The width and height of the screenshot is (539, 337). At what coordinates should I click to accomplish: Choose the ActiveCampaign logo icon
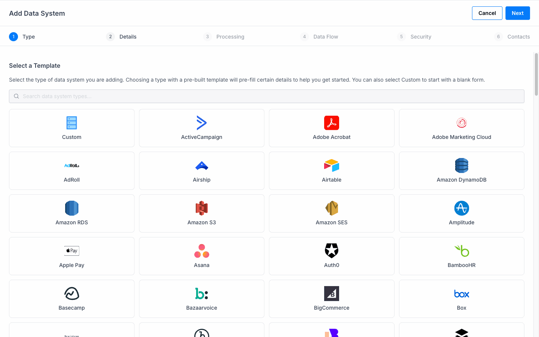pos(201,123)
